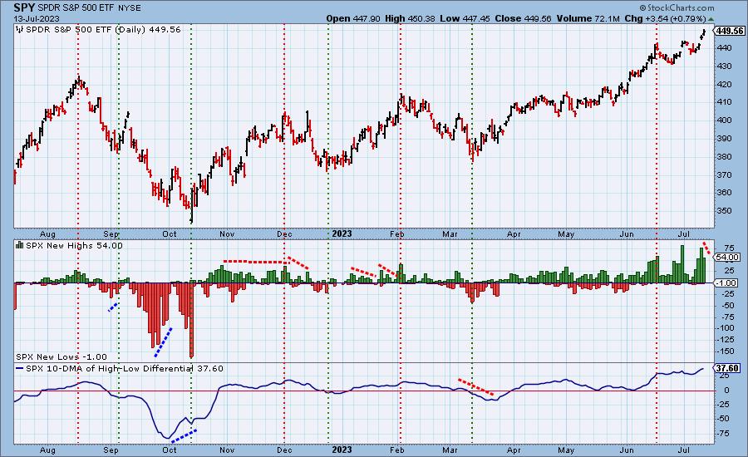Click the Oct label on the price chart's time axis
The image size is (748, 457).
[170, 233]
